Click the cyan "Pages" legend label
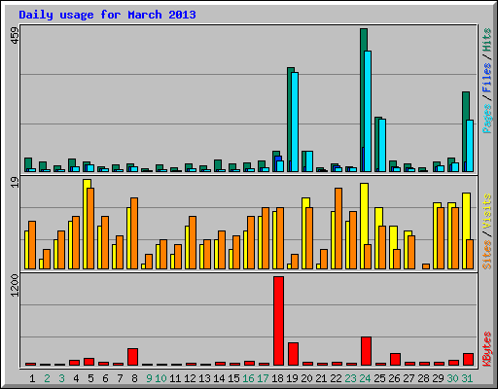Image resolution: width=498 pixels, height=389 pixels. click(x=487, y=119)
